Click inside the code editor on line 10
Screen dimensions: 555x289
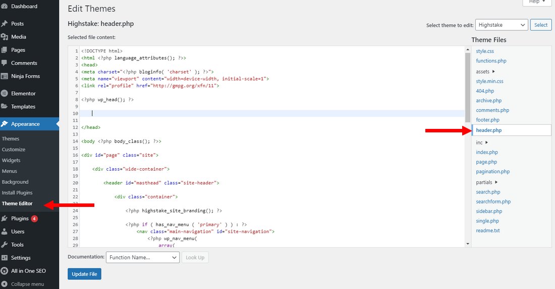tap(252, 114)
